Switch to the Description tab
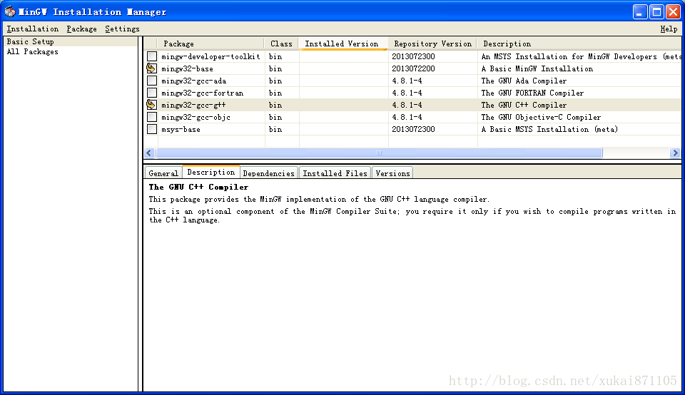Screen dimensions: 685x395 coord(211,172)
